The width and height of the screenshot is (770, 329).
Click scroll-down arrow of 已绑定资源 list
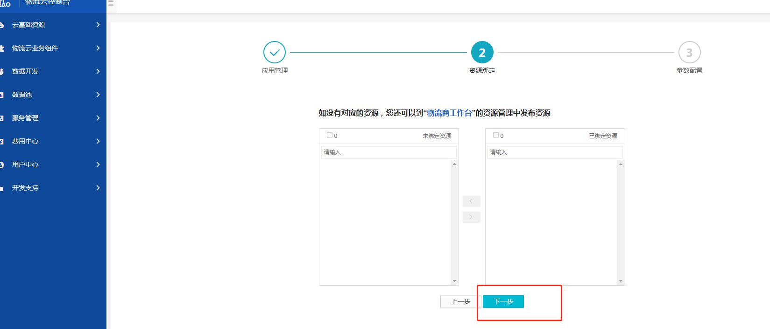click(x=621, y=281)
